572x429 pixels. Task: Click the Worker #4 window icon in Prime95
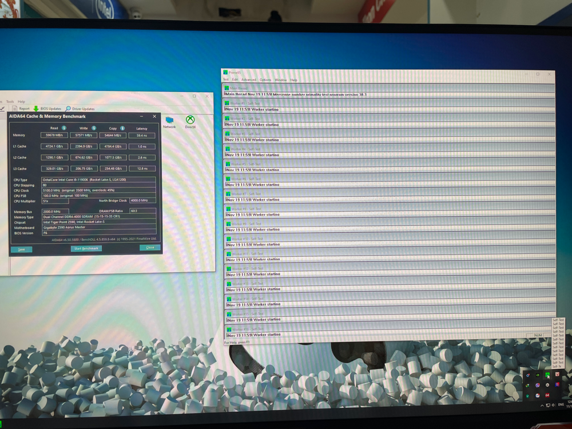228,149
